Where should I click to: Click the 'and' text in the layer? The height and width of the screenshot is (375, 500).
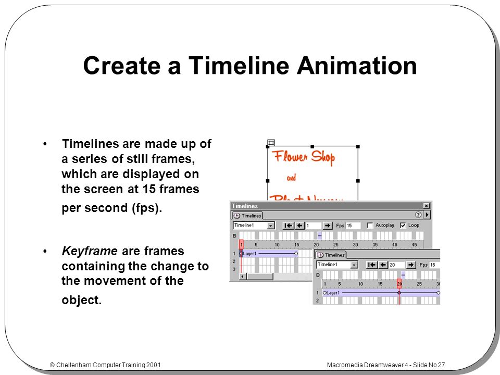tap(291, 178)
